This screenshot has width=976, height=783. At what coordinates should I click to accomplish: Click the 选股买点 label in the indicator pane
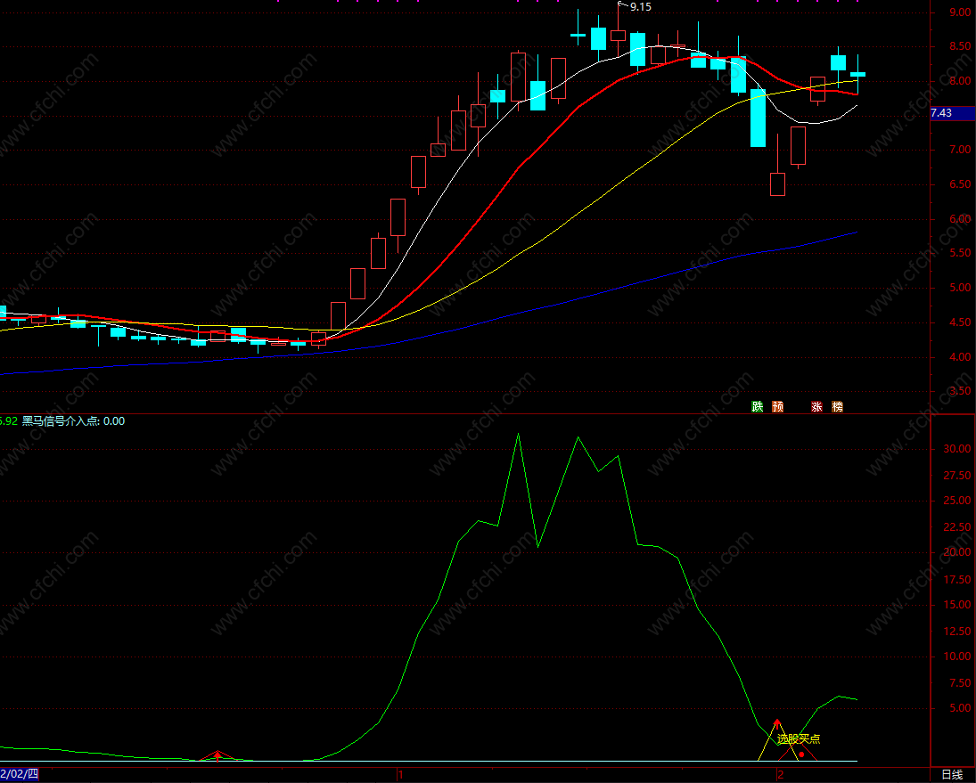[799, 738]
